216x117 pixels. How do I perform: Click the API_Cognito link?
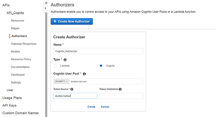(x=15, y=13)
